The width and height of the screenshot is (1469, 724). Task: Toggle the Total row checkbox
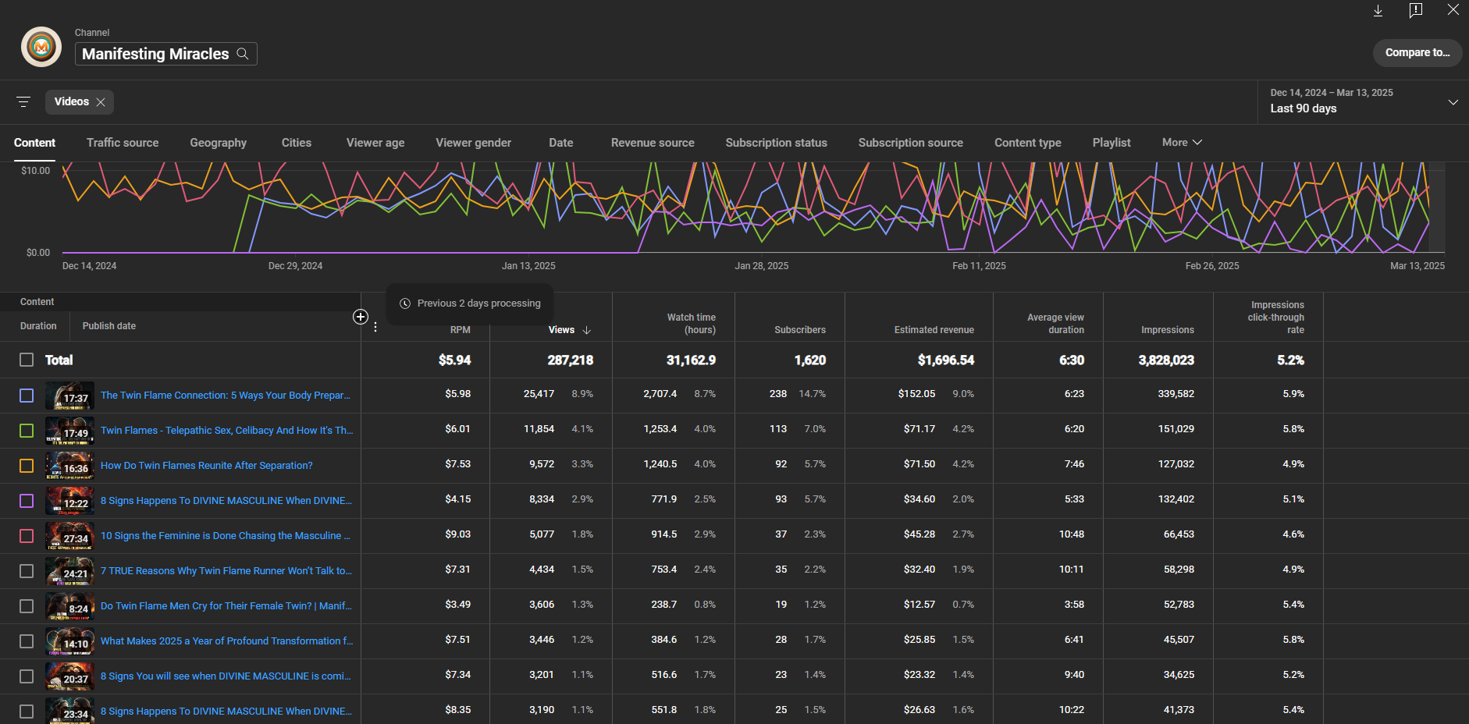tap(27, 360)
